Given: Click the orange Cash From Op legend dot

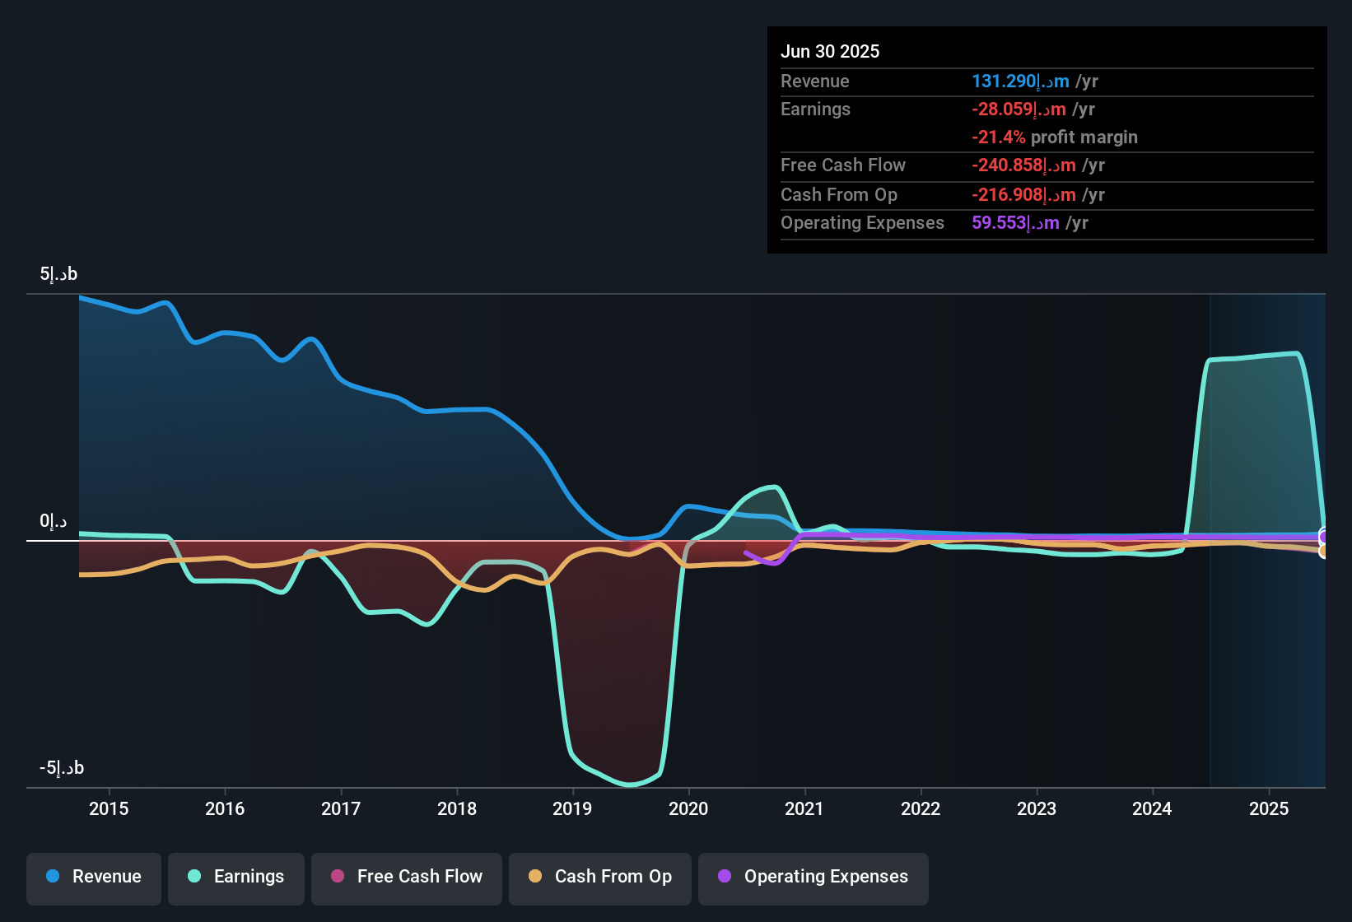Looking at the screenshot, I should 535,877.
